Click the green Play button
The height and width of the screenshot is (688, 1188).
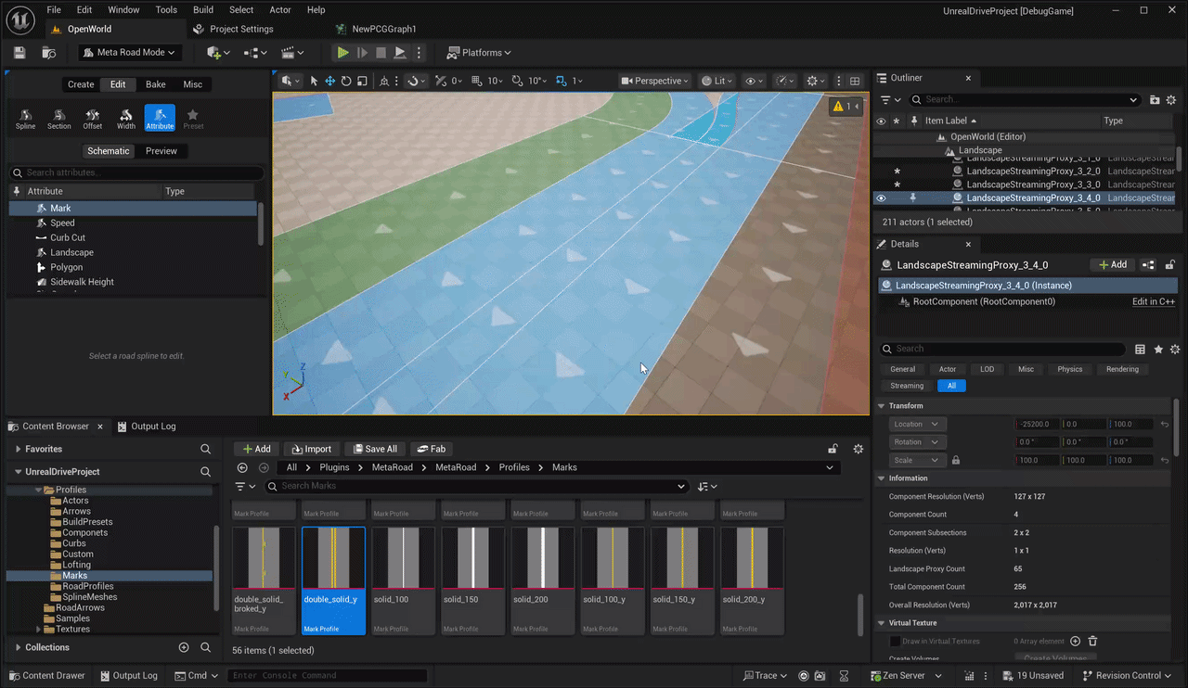click(x=342, y=53)
